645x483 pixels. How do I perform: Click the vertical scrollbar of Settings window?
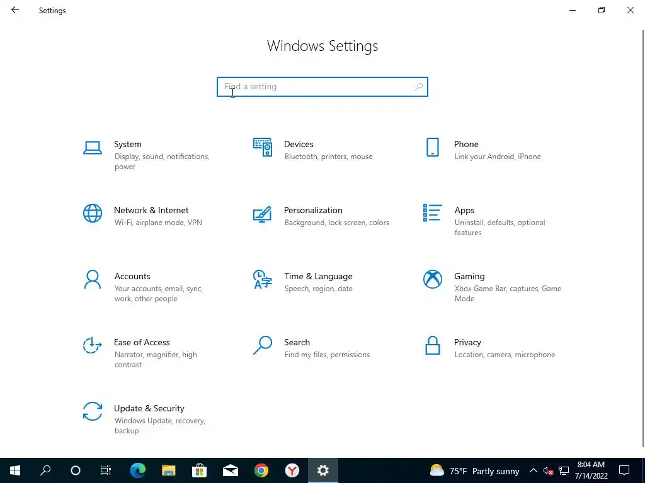(643, 238)
